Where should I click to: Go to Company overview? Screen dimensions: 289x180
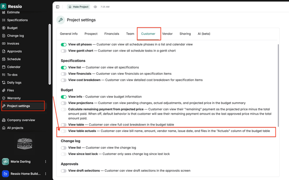pos(21,120)
